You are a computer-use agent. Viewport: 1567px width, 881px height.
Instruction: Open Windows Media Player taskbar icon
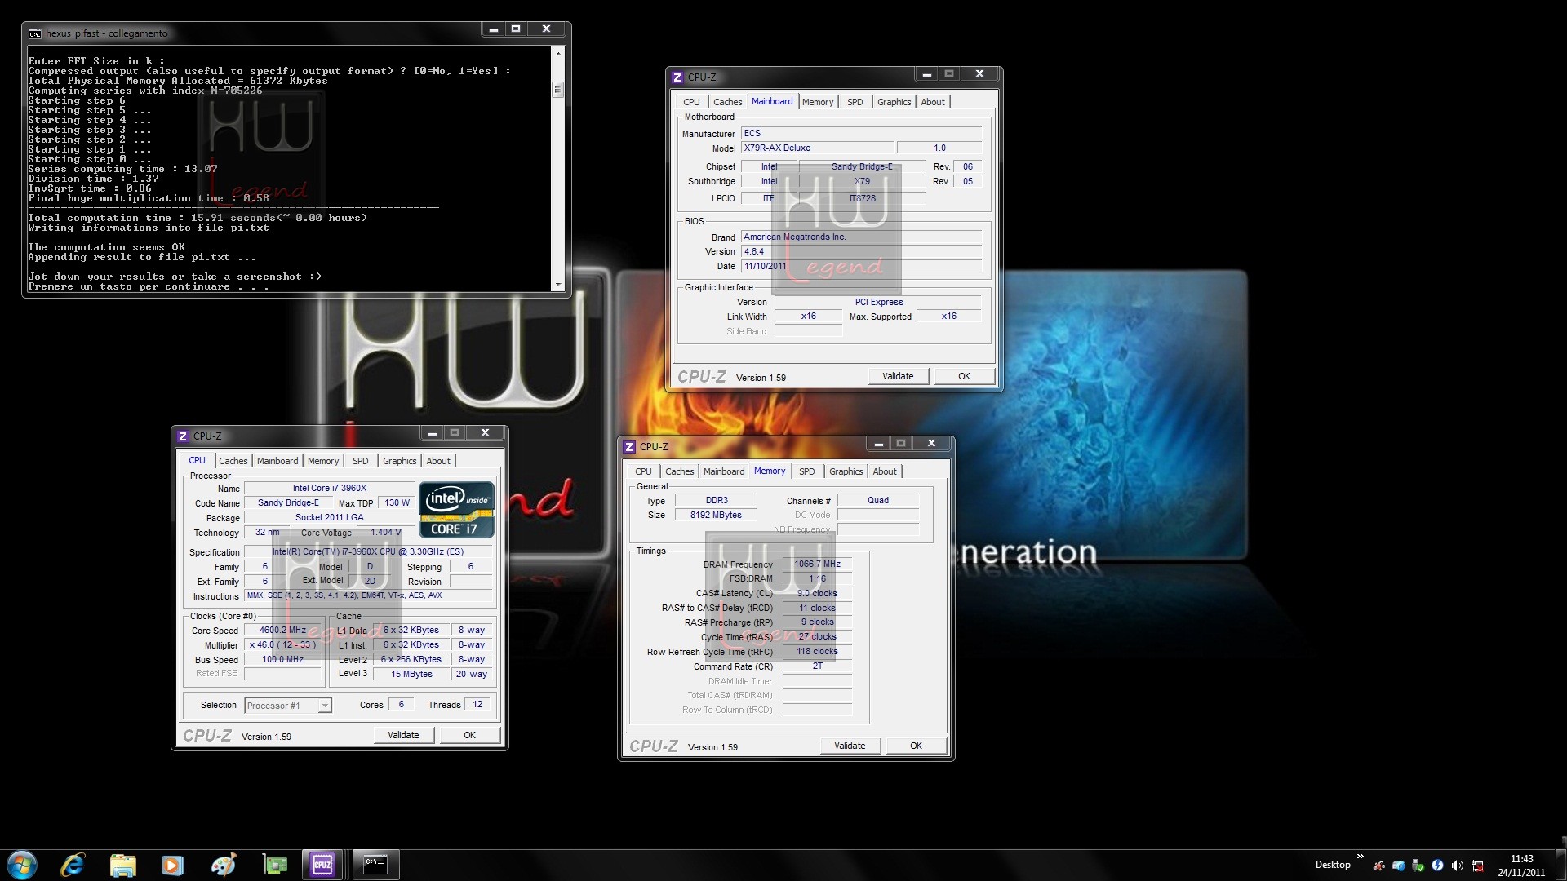point(172,865)
